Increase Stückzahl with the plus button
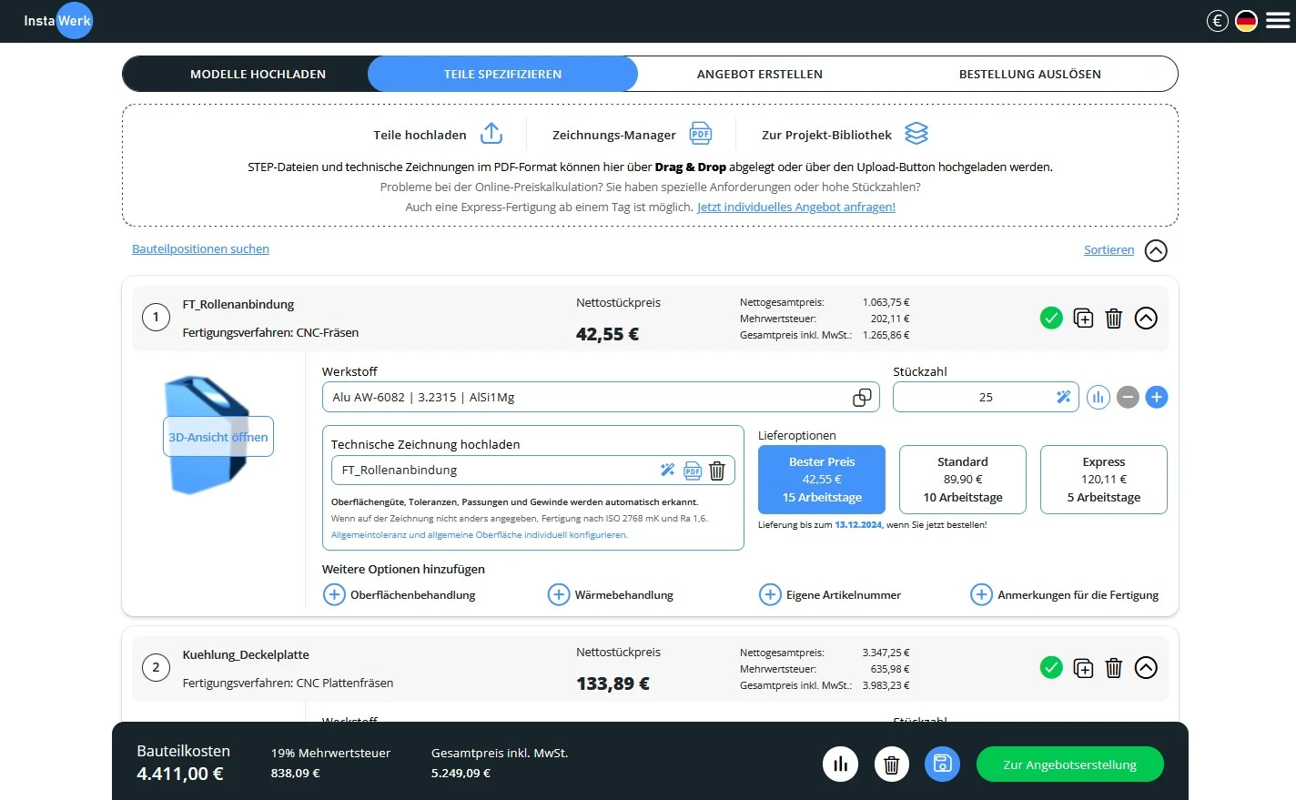The height and width of the screenshot is (800, 1296). pyautogui.click(x=1157, y=397)
